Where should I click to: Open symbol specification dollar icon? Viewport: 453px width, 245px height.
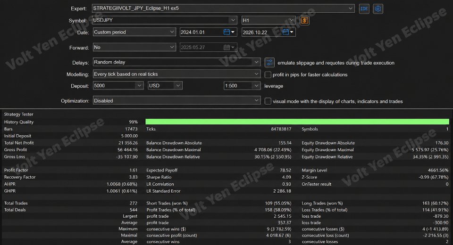click(304, 20)
